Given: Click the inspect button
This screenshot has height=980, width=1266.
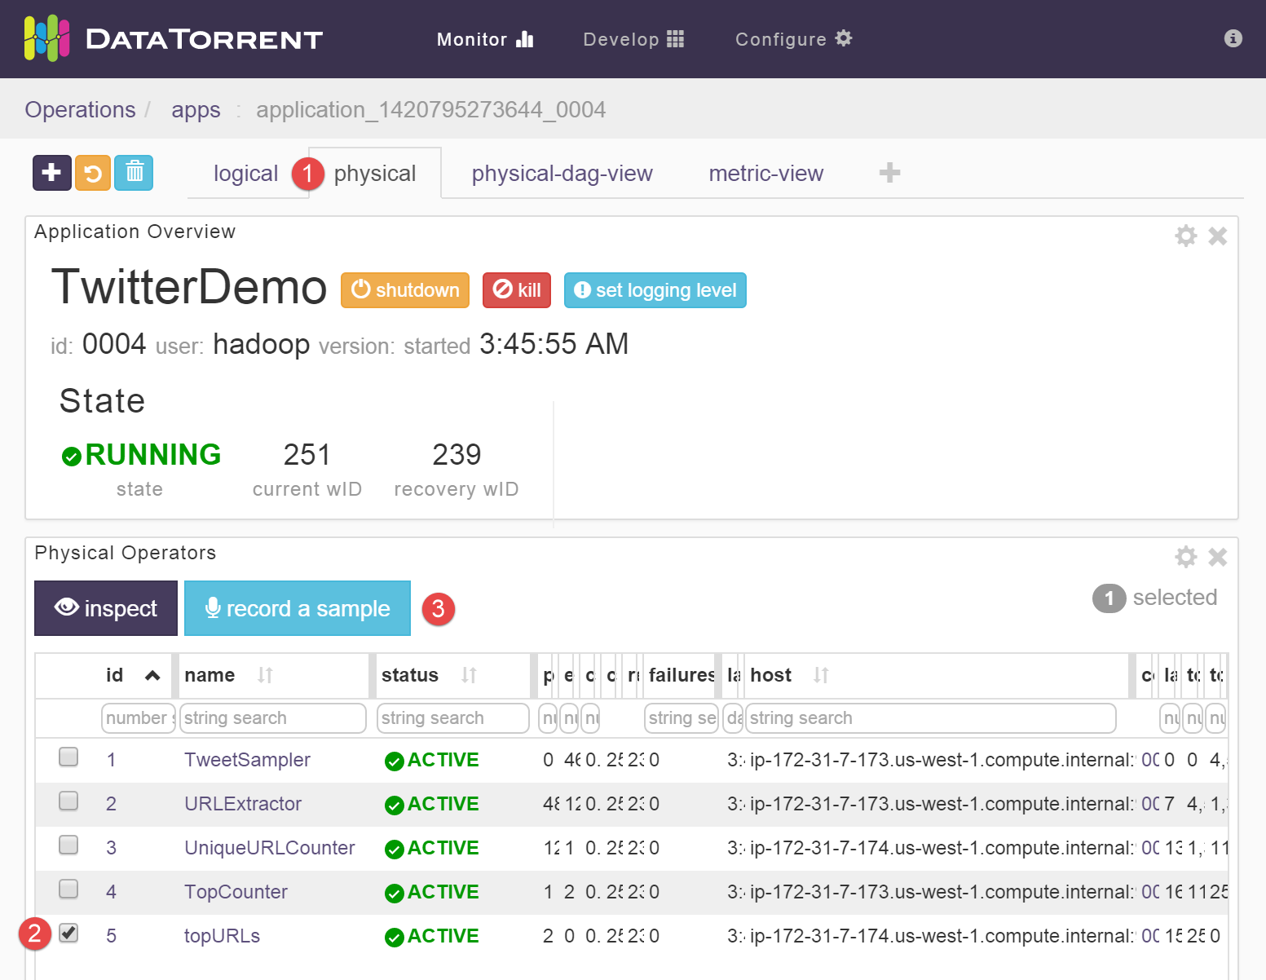Looking at the screenshot, I should pos(106,608).
